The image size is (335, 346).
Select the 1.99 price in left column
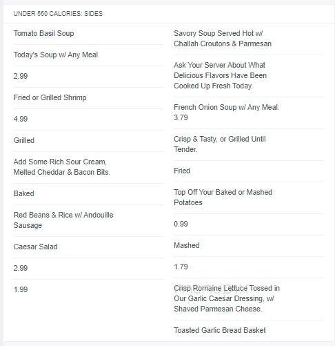tap(21, 289)
